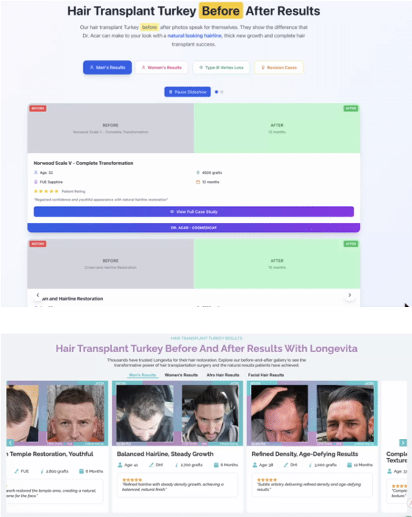Open Norwood Scale V before image placeholder
412x517 pixels.
[110, 128]
